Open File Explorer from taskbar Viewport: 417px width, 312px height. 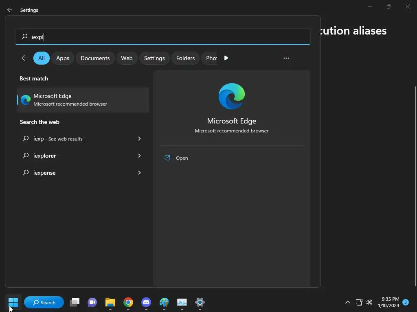coord(110,302)
